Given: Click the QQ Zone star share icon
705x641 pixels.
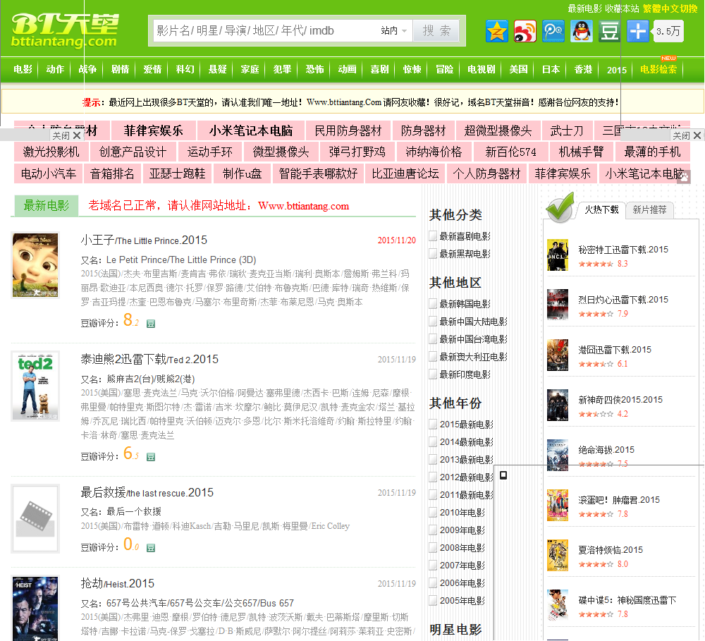Looking at the screenshot, I should point(497,31).
